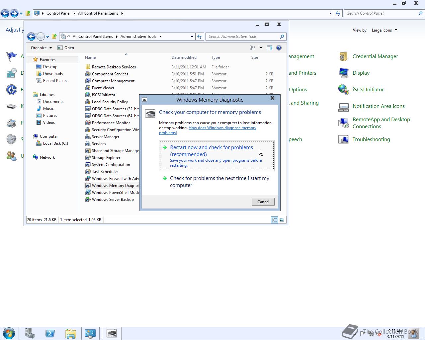Select Performance Monitor shortcut icon
This screenshot has height=340, width=425.
(x=88, y=123)
